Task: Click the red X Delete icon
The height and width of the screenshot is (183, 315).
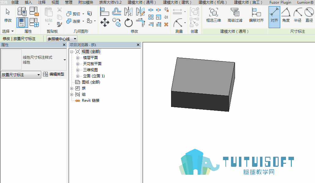Action: pyautogui.click(x=166, y=24)
